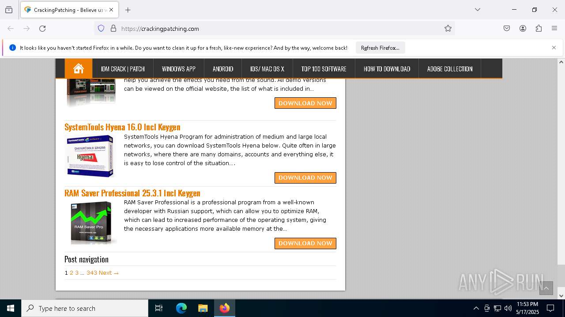Open network status tray icon
Screen dimensions: 565x317
[x=497, y=308]
